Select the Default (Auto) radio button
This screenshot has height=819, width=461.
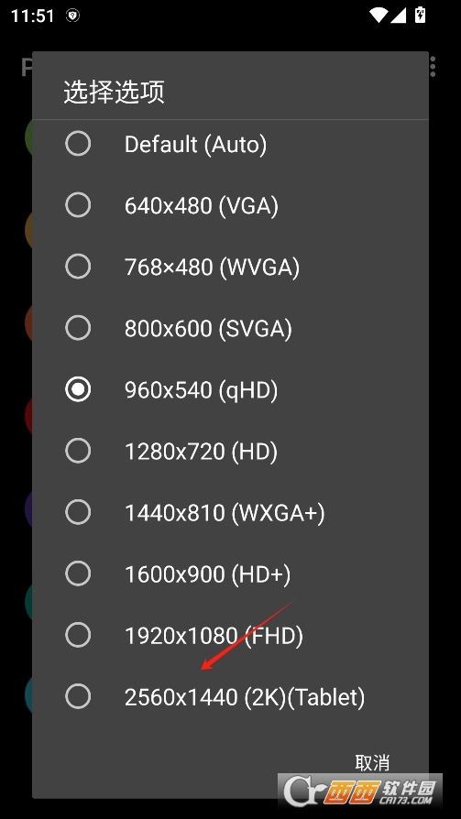[x=78, y=144]
